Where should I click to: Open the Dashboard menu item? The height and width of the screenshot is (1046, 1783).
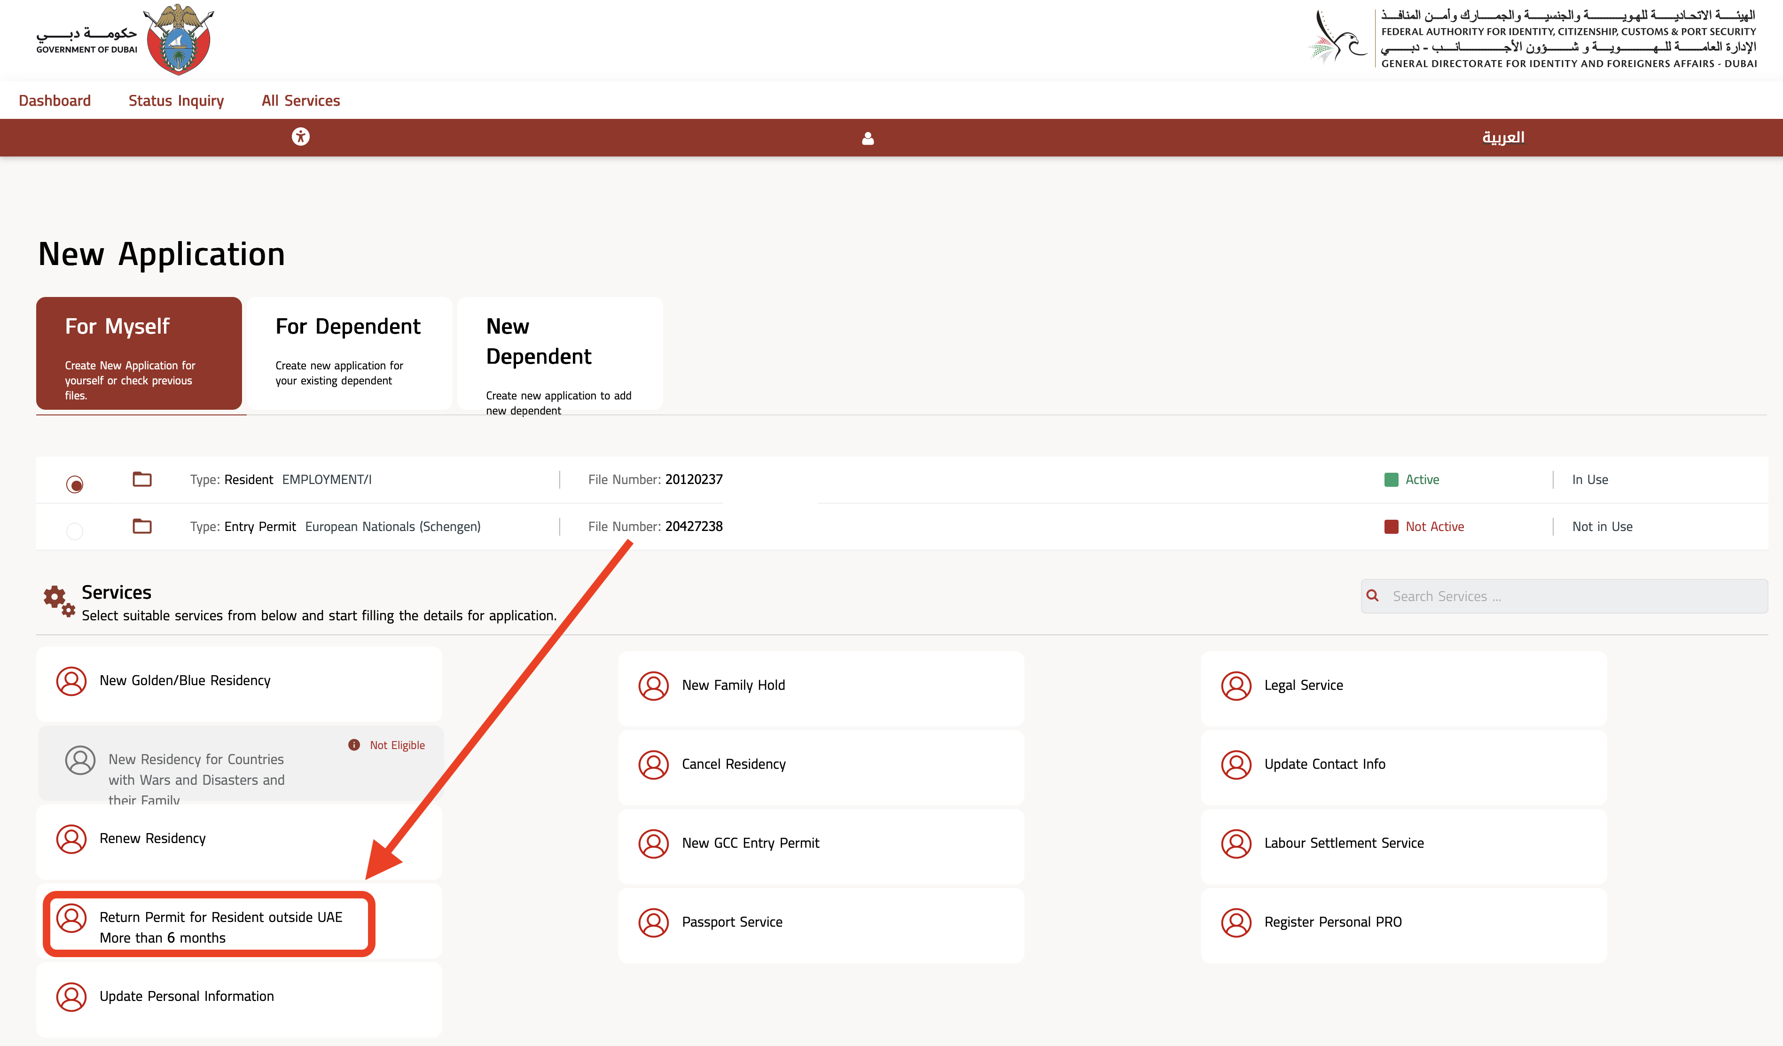(55, 101)
